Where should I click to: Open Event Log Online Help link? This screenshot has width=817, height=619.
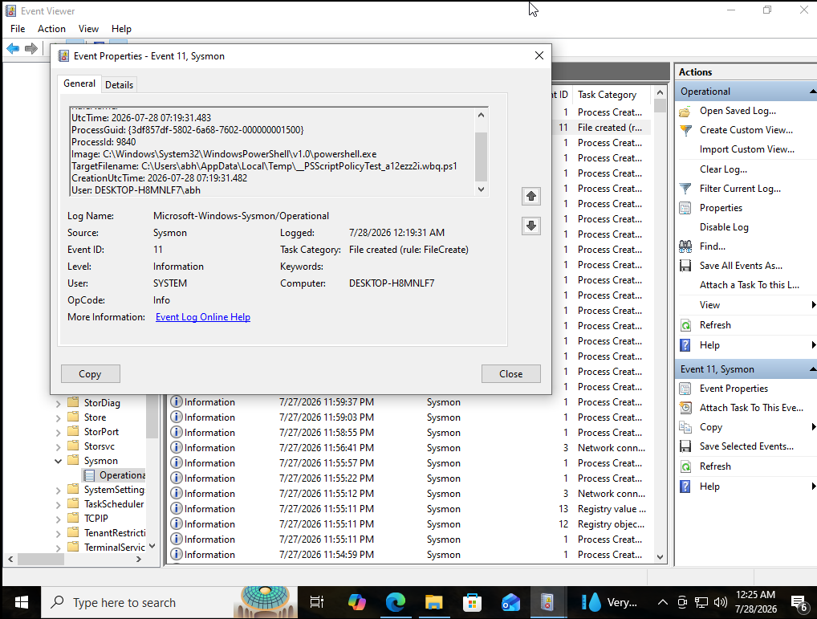click(203, 317)
